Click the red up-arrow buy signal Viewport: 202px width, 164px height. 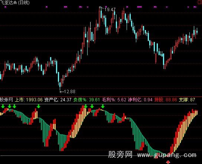tap(168, 162)
